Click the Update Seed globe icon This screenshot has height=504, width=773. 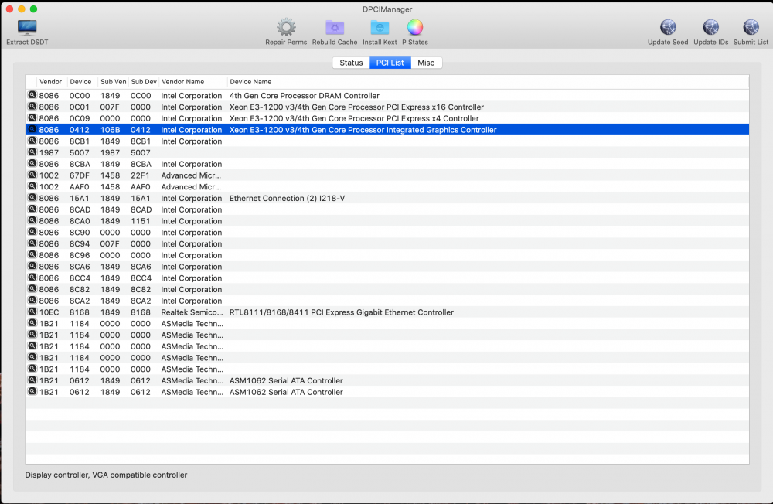tap(668, 28)
